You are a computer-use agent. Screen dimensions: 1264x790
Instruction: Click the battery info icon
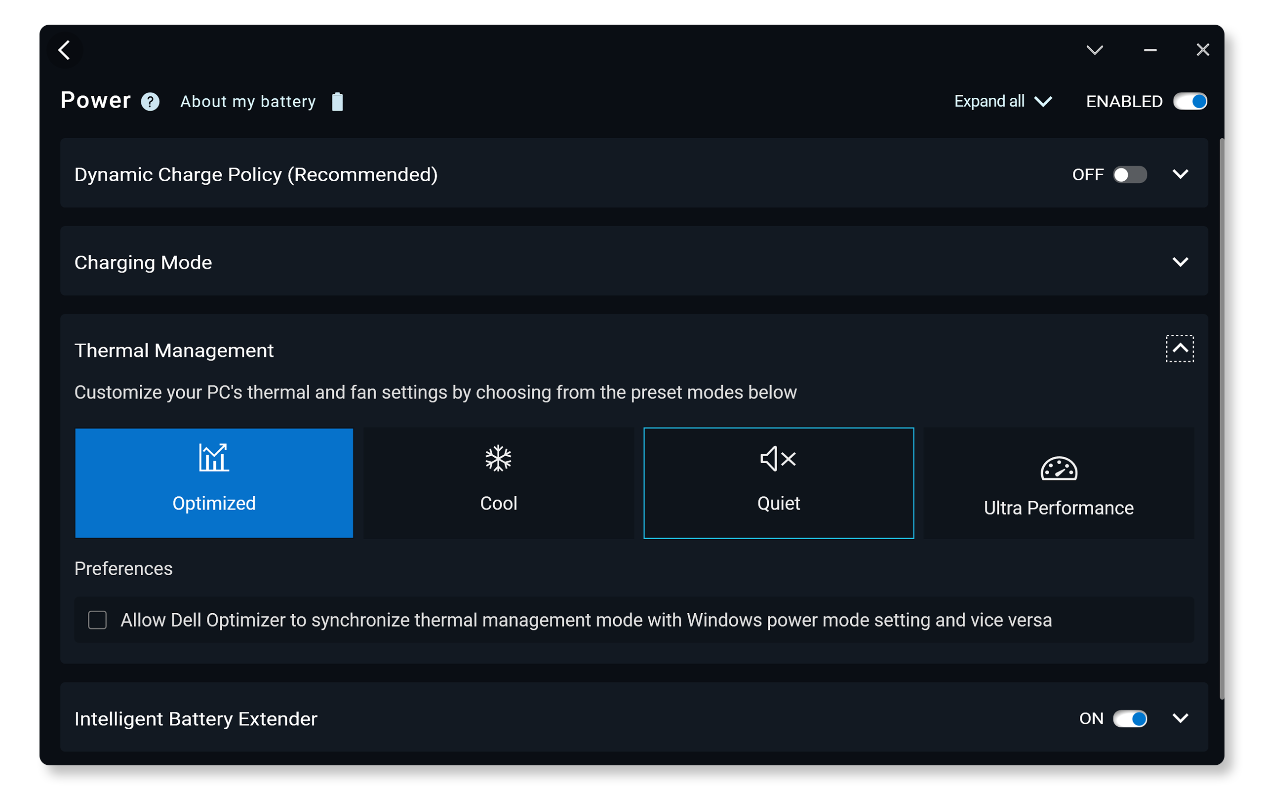click(x=338, y=102)
